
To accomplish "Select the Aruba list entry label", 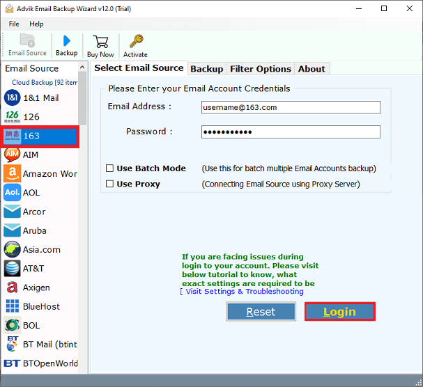I will coord(35,230).
